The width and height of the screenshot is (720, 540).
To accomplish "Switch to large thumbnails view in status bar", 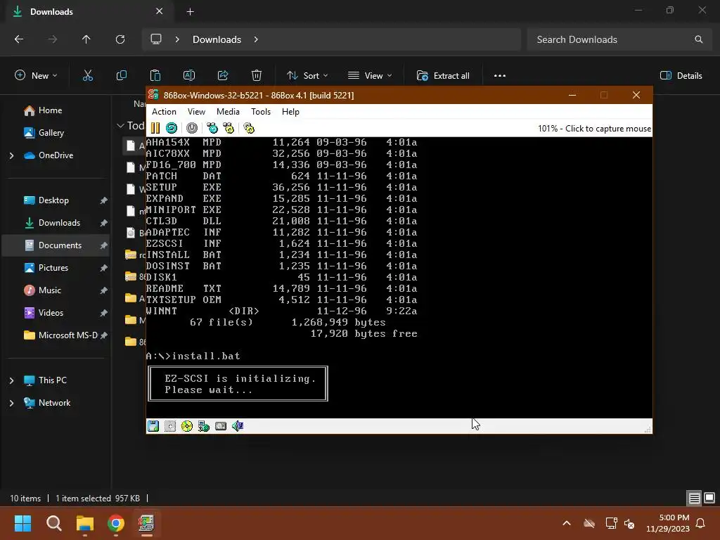I will click(x=709, y=498).
